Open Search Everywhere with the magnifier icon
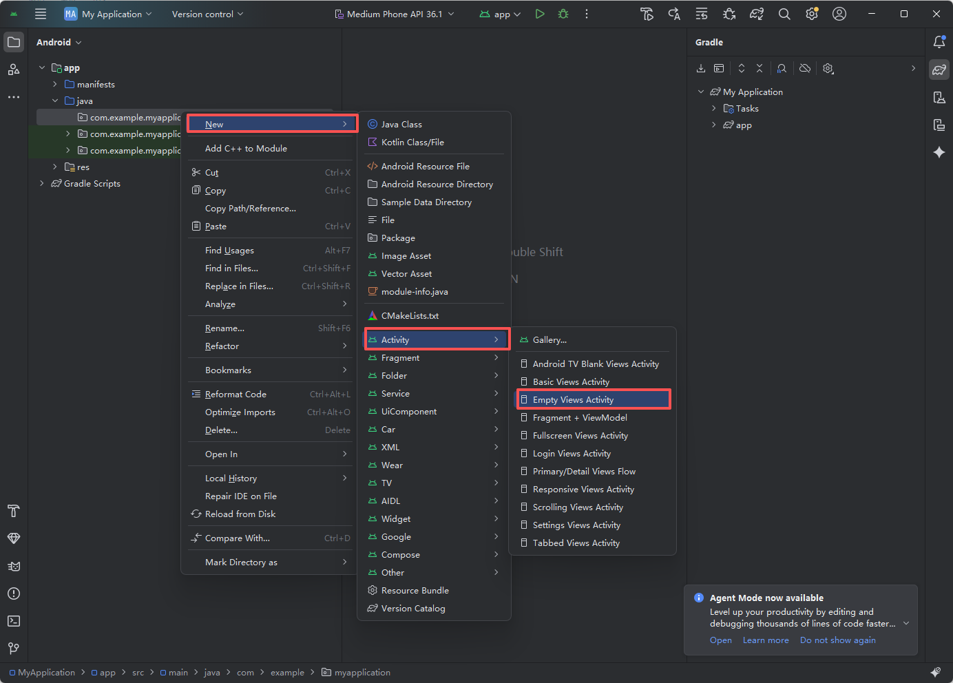The image size is (953, 683). (x=784, y=14)
